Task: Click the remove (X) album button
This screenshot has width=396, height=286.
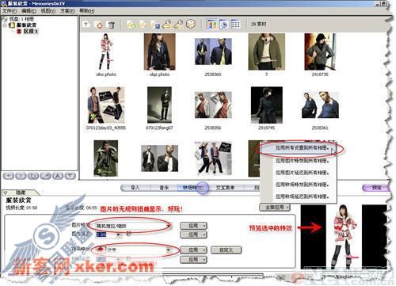Action: 21,176
